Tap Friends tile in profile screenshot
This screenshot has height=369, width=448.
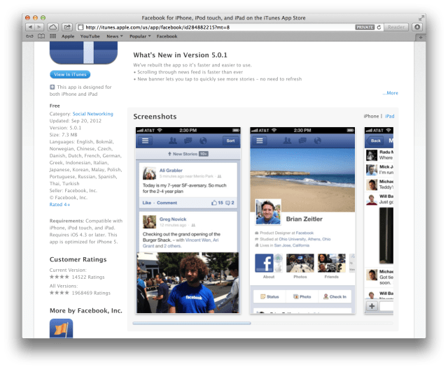331,266
